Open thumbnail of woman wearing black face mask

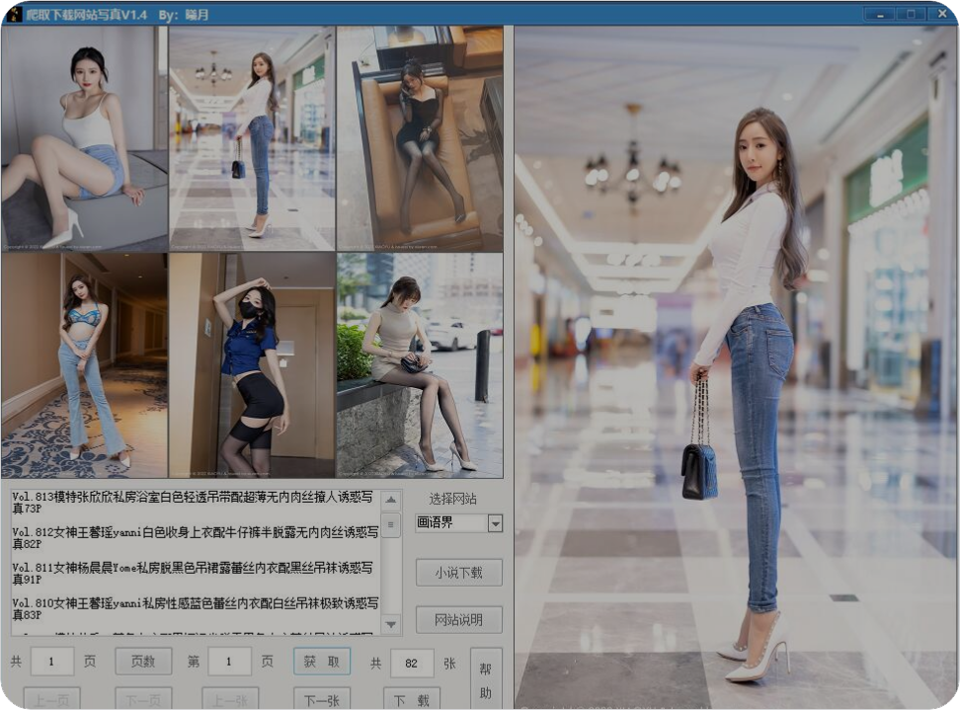click(x=252, y=365)
